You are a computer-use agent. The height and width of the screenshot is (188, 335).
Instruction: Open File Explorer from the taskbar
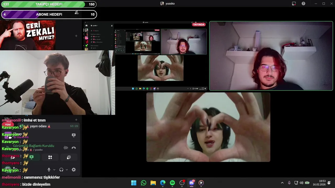(x=153, y=183)
